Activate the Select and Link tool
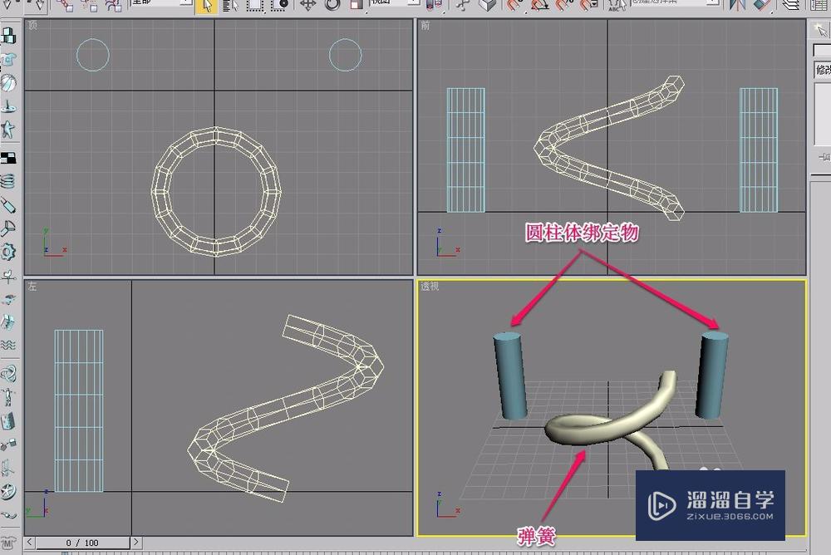This screenshot has width=831, height=555. (65, 5)
